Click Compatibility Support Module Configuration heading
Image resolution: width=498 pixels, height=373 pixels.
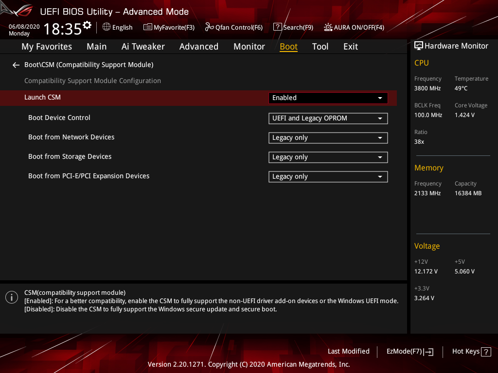point(92,81)
